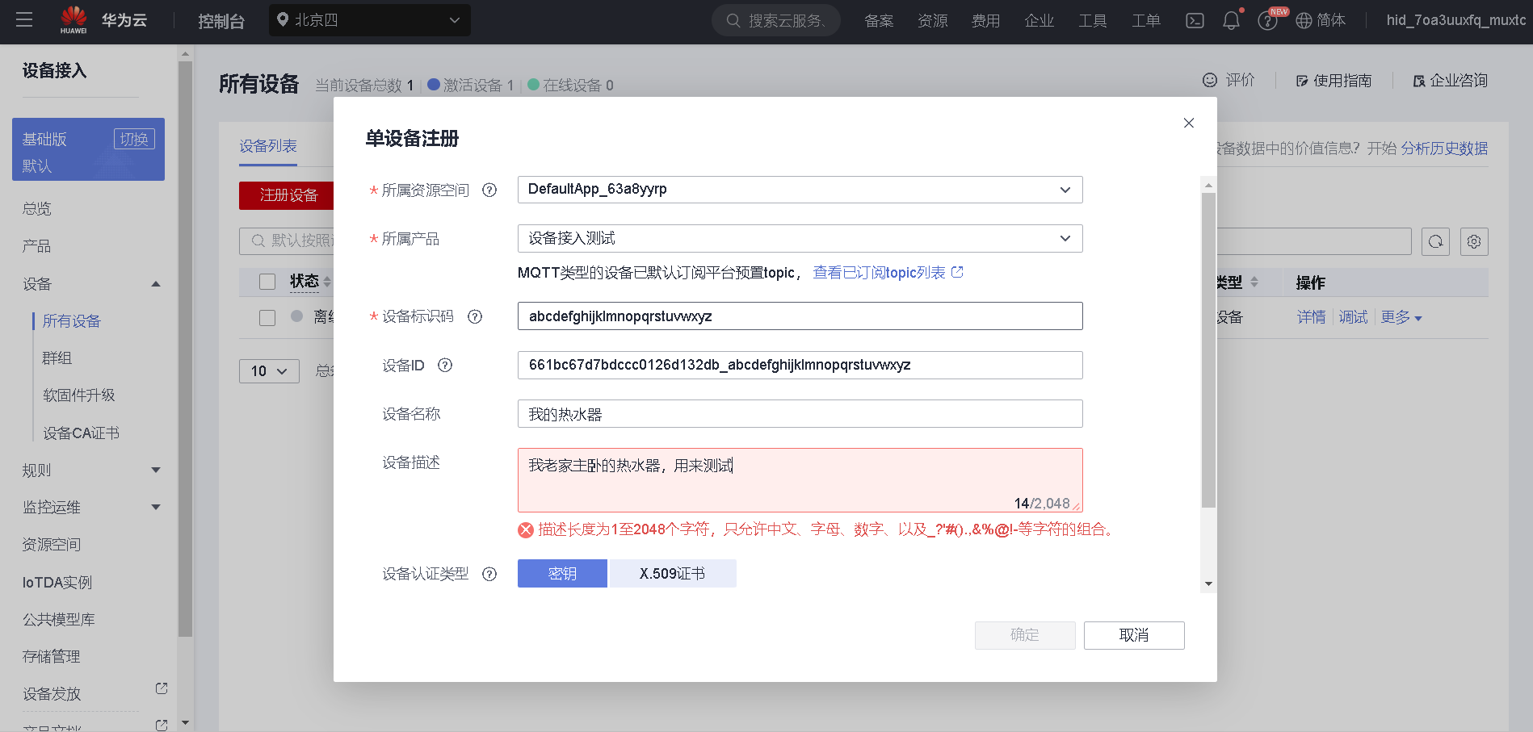Click external link icon beside 设备发放
The height and width of the screenshot is (732, 1533).
(162, 688)
